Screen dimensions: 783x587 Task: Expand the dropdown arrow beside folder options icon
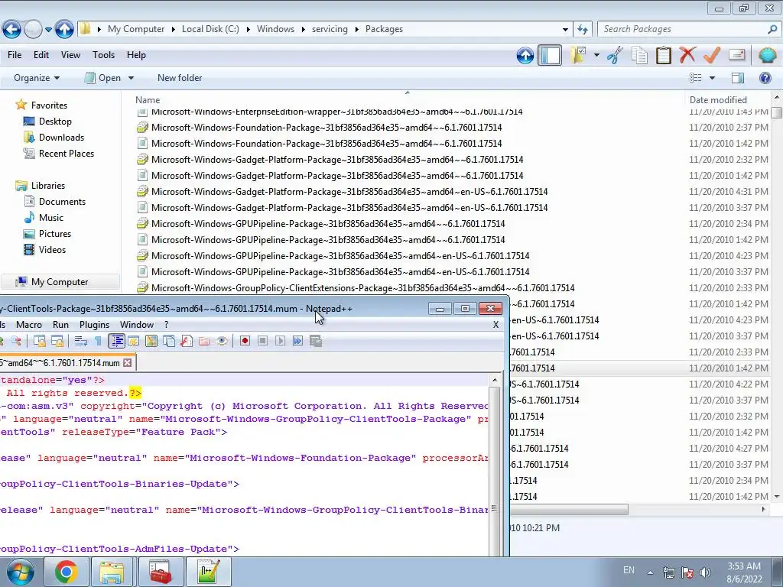596,55
